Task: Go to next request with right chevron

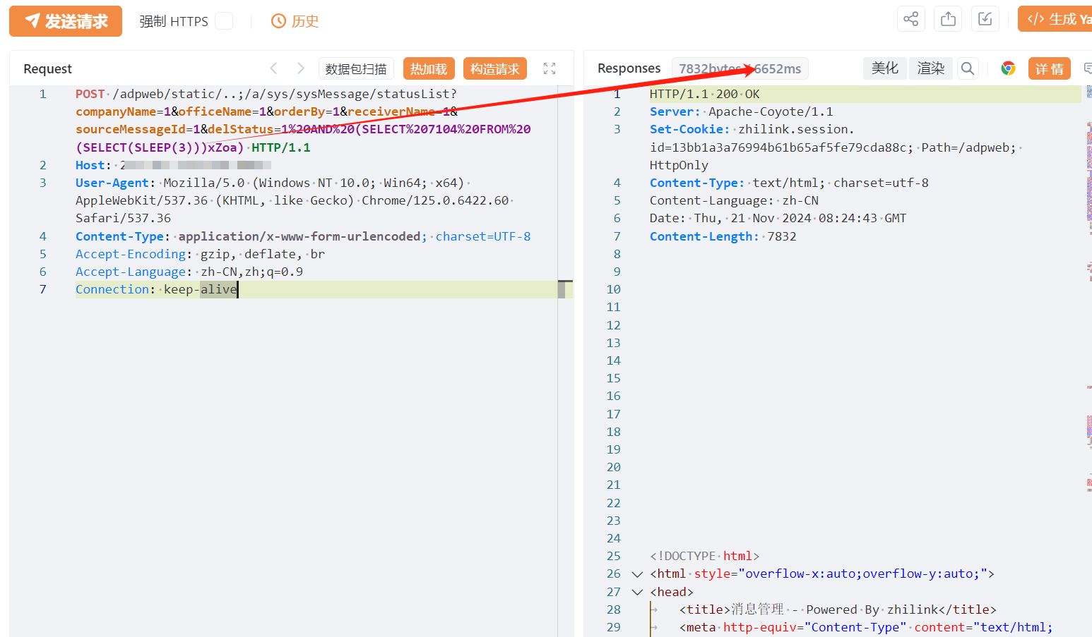Action: 301,68
